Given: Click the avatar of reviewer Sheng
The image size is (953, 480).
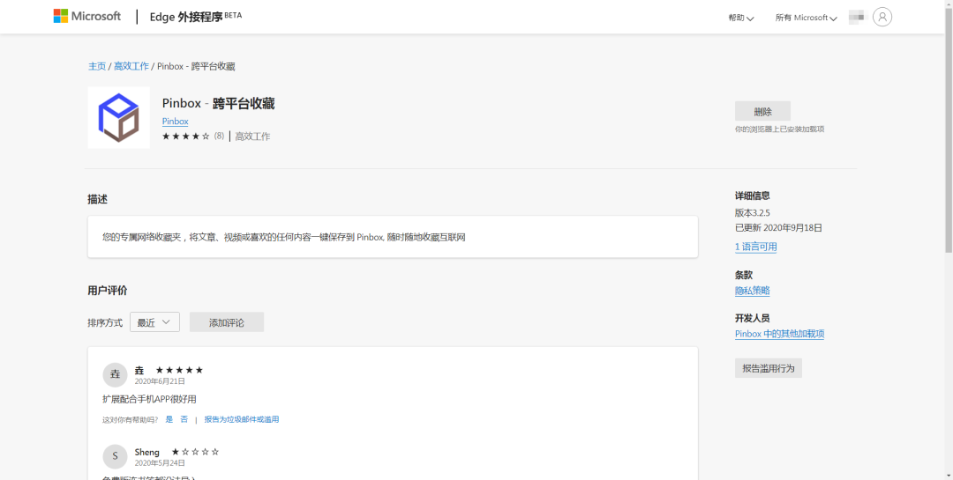Looking at the screenshot, I should [x=115, y=457].
